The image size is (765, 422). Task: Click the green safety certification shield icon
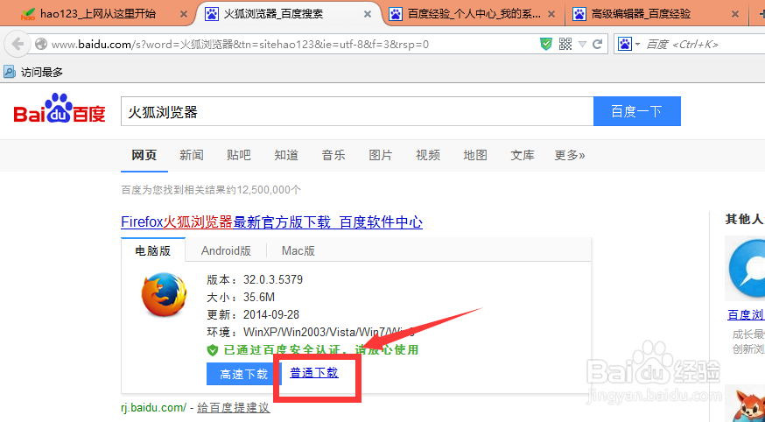coord(212,350)
